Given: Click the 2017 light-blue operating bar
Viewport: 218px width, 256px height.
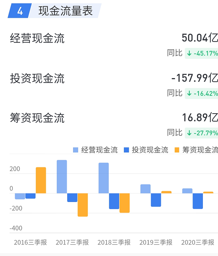Looking at the screenshot, I should pos(62,177).
